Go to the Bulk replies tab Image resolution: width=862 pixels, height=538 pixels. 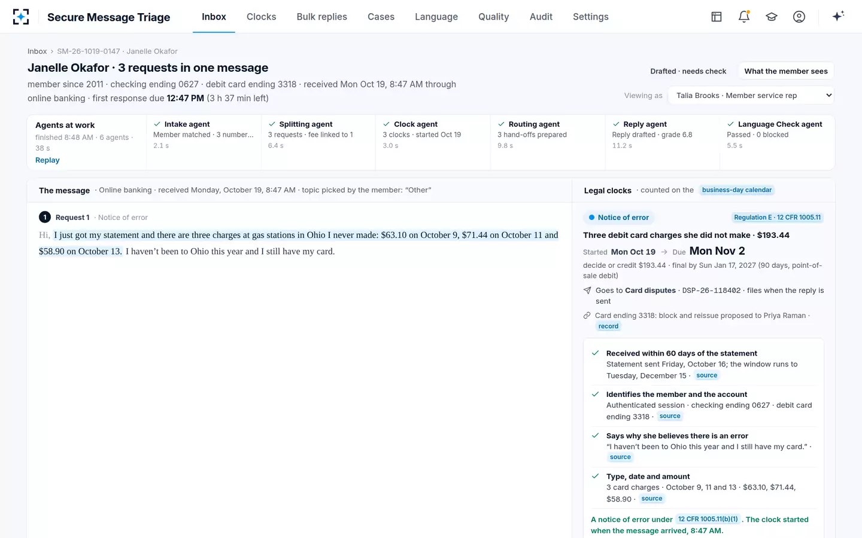coord(322,17)
